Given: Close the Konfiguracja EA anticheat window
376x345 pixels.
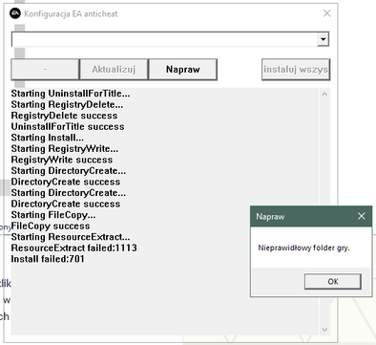Looking at the screenshot, I should 326,13.
